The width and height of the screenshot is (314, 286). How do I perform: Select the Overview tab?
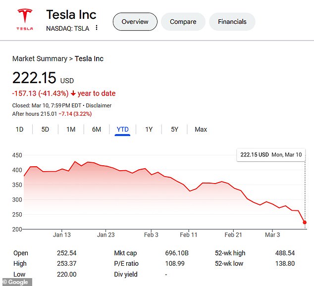click(x=135, y=22)
